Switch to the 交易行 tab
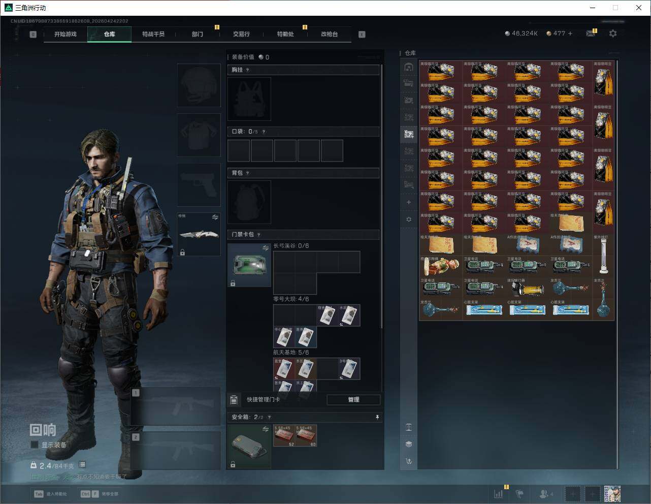Screen dimensions: 651x504 click(241, 34)
